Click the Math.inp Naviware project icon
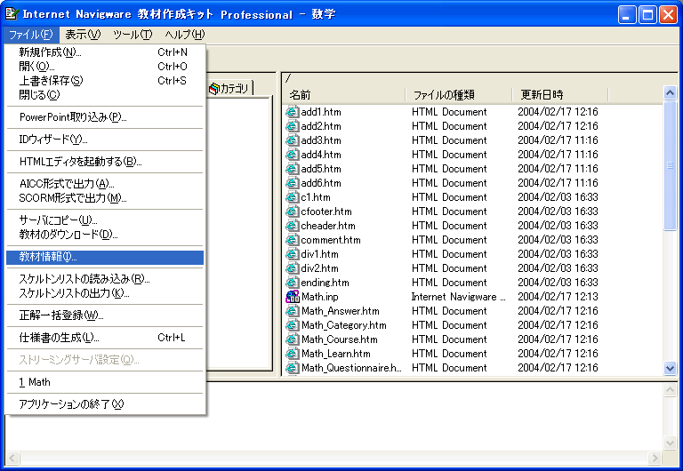This screenshot has width=683, height=471. [293, 297]
